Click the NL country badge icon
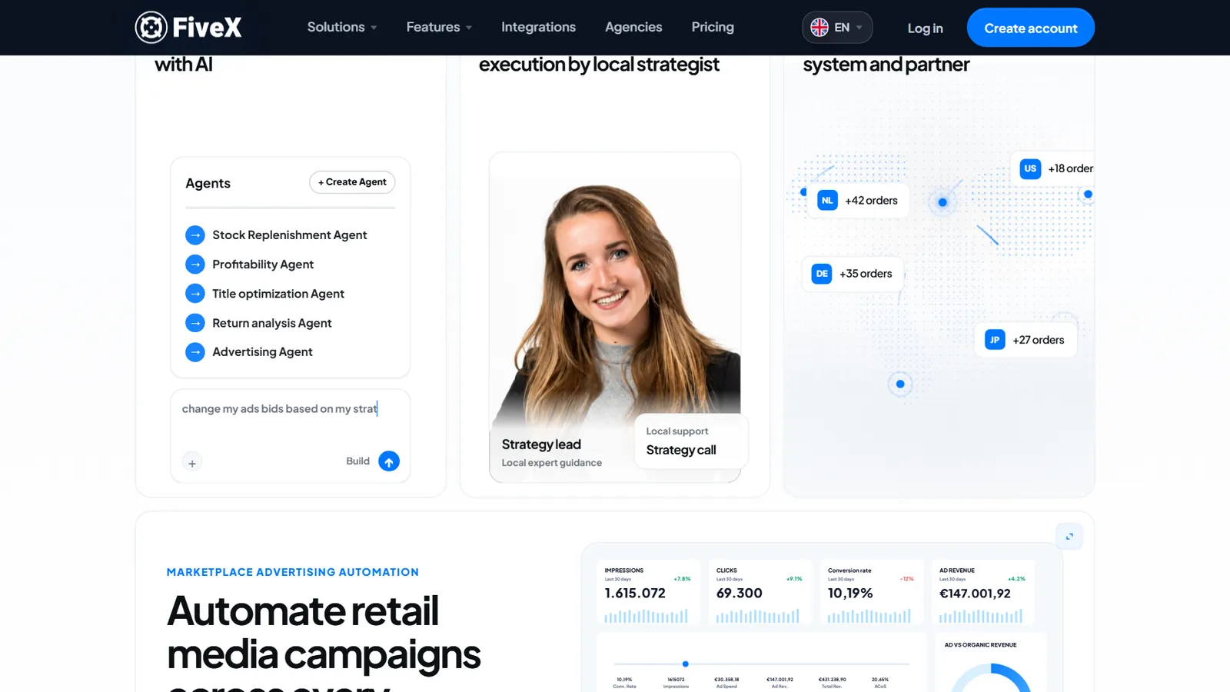The image size is (1230, 692). [827, 201]
